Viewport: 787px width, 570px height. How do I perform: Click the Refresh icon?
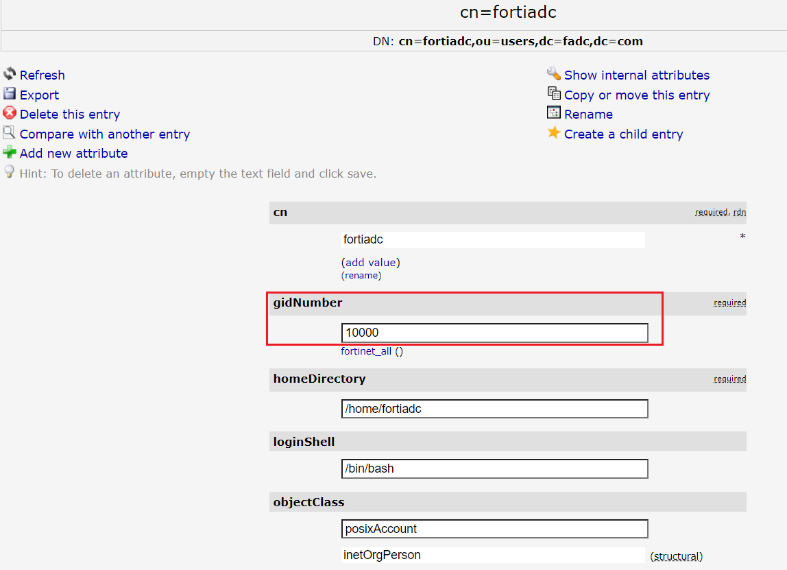[x=10, y=74]
